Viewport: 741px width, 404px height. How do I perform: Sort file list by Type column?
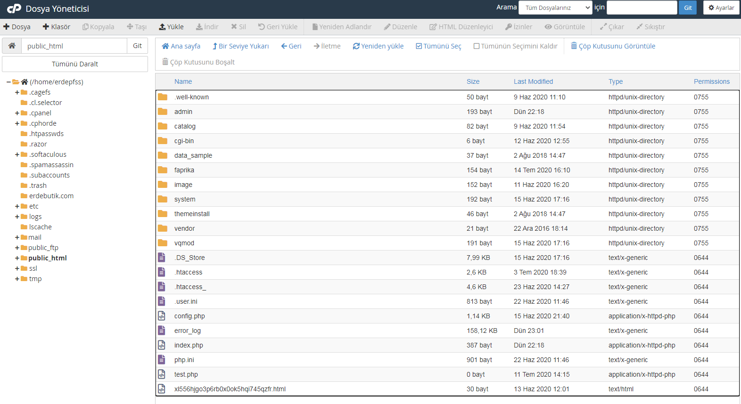pyautogui.click(x=615, y=81)
